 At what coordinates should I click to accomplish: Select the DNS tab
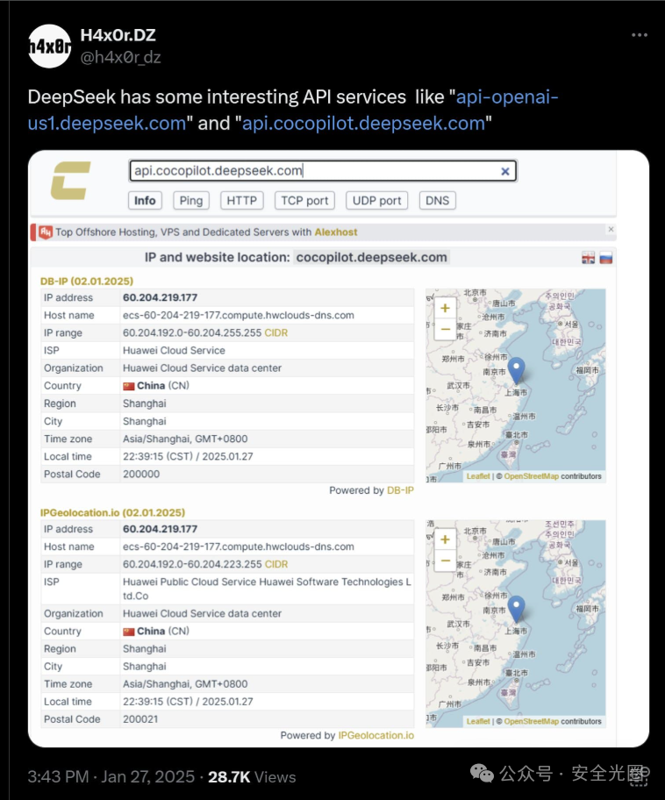[438, 201]
